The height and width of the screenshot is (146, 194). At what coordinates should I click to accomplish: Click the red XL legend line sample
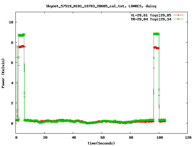tap(178, 15)
